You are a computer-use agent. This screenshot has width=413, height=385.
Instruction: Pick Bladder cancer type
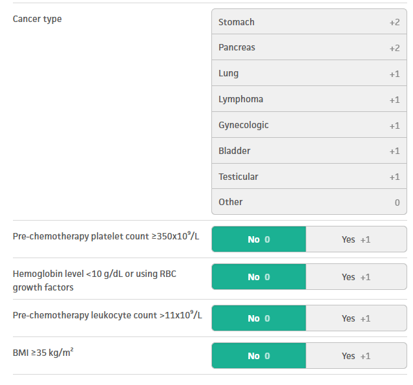(309, 151)
